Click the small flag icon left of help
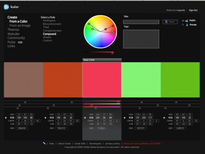Screen dimensions: 205x154 pyautogui.click(x=44, y=143)
